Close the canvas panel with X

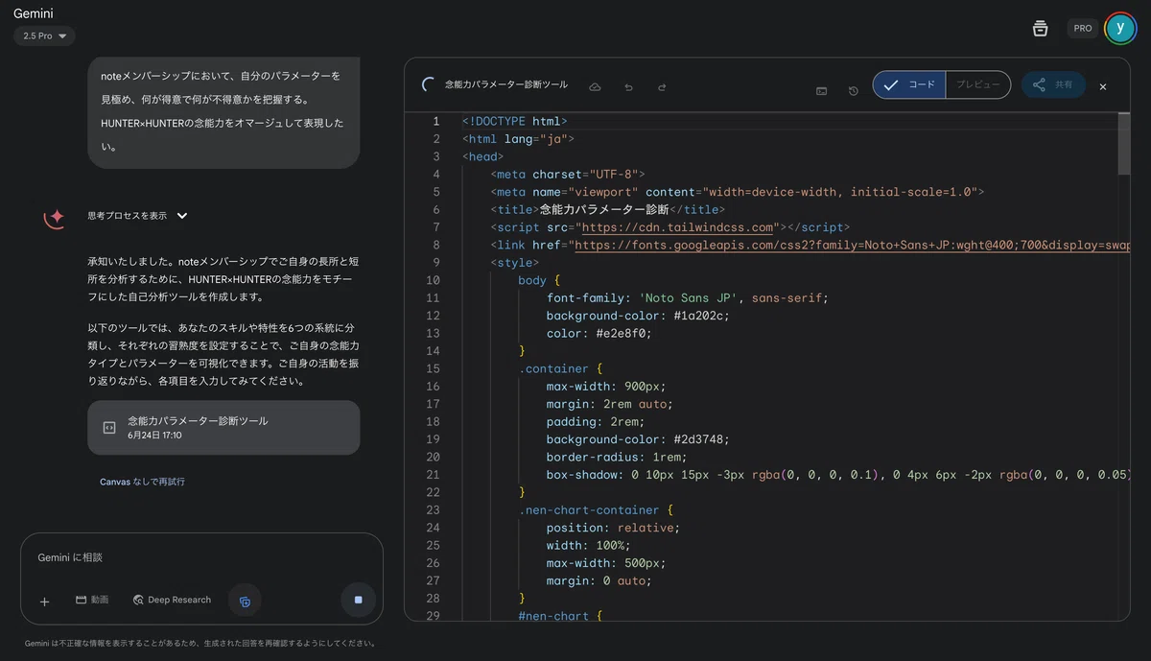(1103, 86)
